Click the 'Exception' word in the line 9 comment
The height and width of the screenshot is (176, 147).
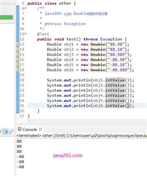(75, 24)
